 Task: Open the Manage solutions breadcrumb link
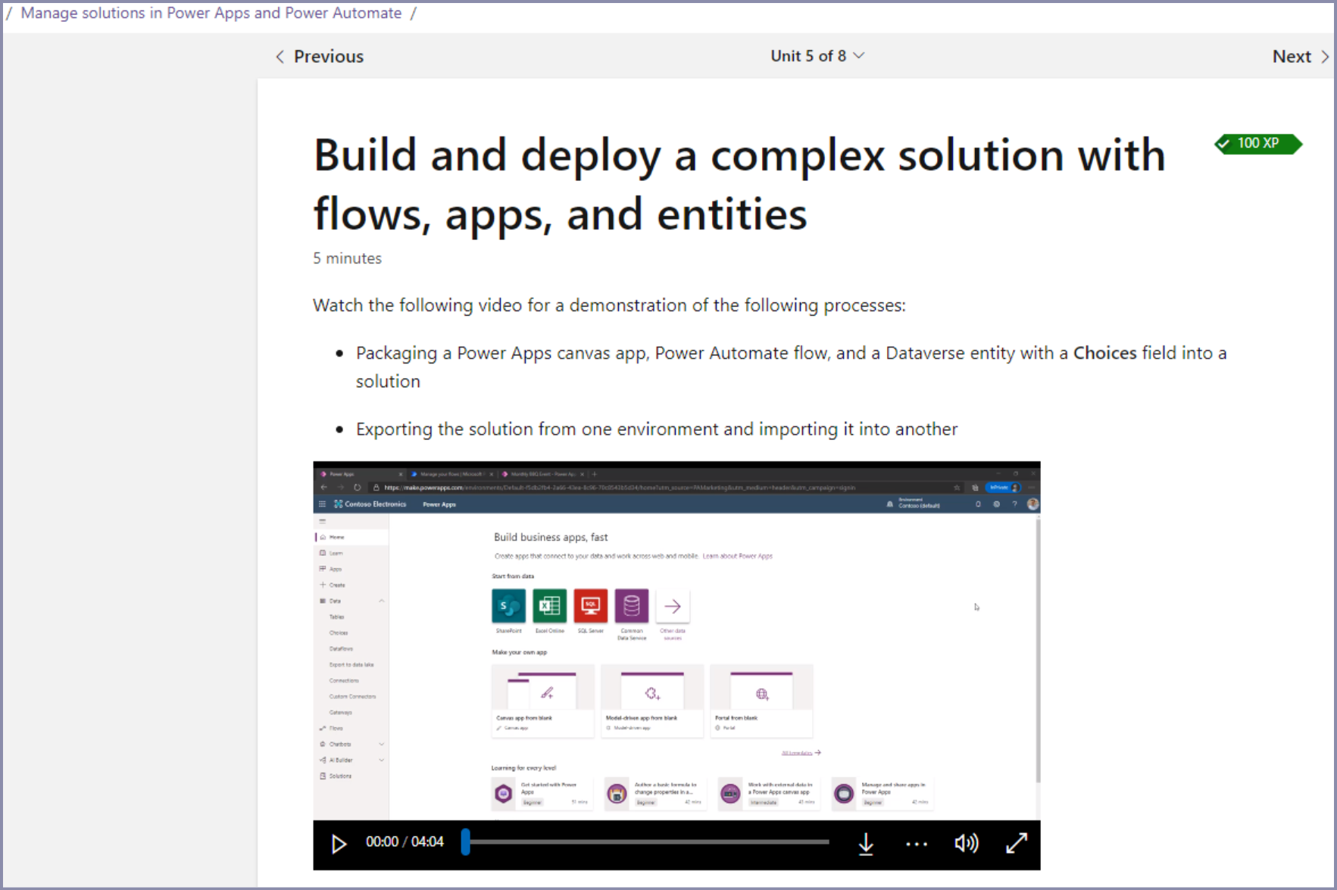coord(211,13)
